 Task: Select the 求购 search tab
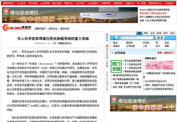(139, 33)
